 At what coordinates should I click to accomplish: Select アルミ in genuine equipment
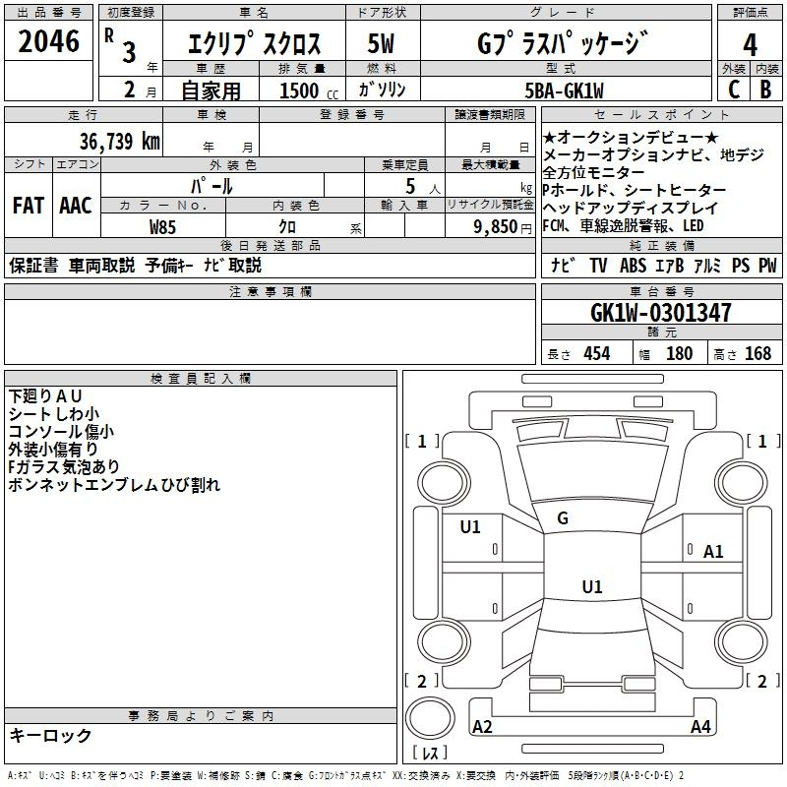point(707,265)
